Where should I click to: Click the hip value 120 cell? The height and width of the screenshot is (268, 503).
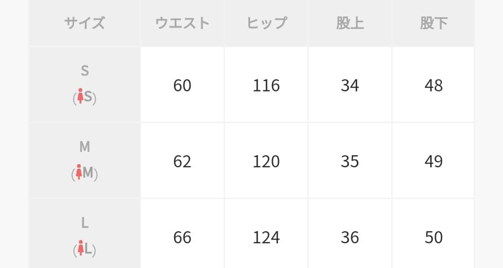pyautogui.click(x=266, y=160)
